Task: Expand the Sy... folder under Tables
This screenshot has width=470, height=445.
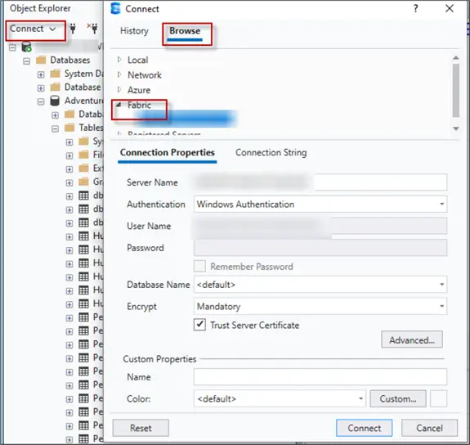Action: [69, 142]
